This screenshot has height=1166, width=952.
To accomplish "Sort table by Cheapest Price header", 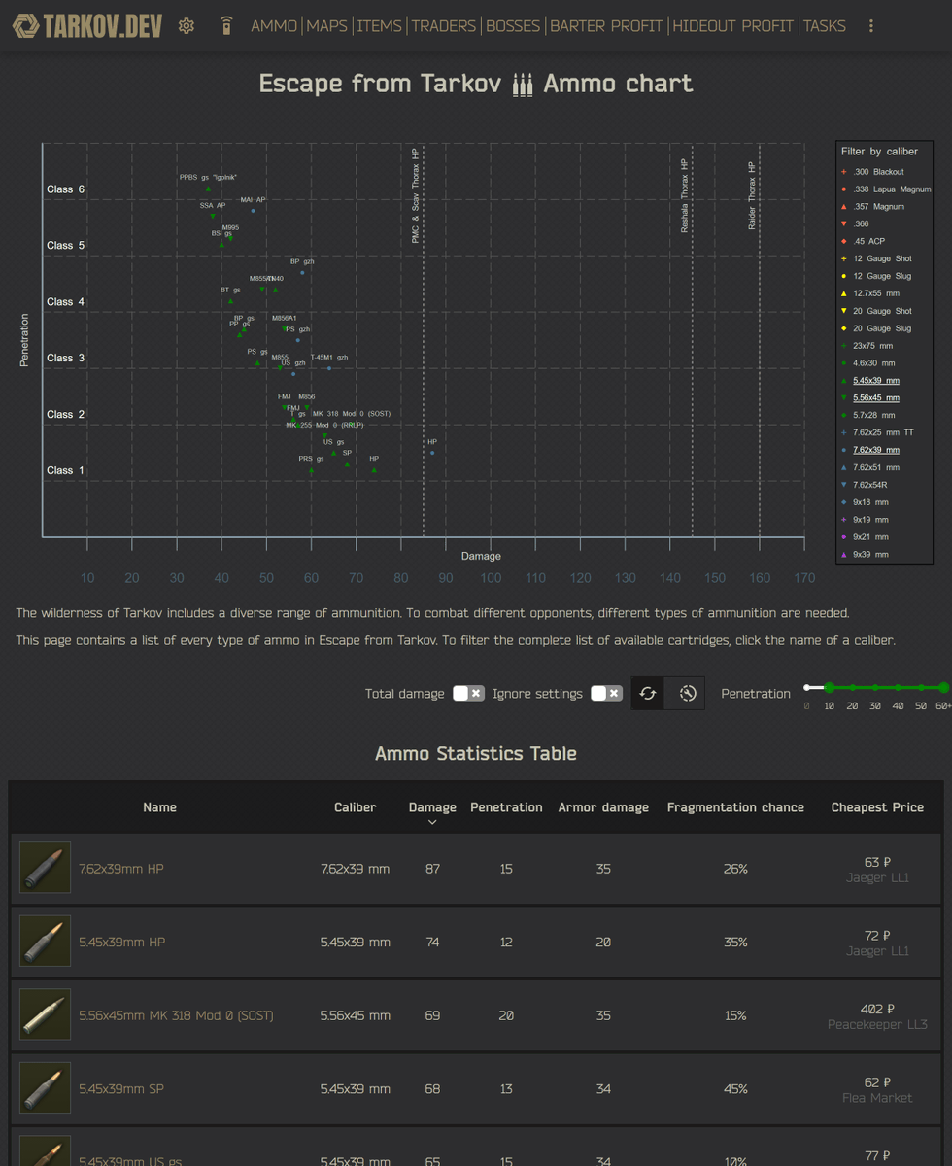I will tap(877, 807).
